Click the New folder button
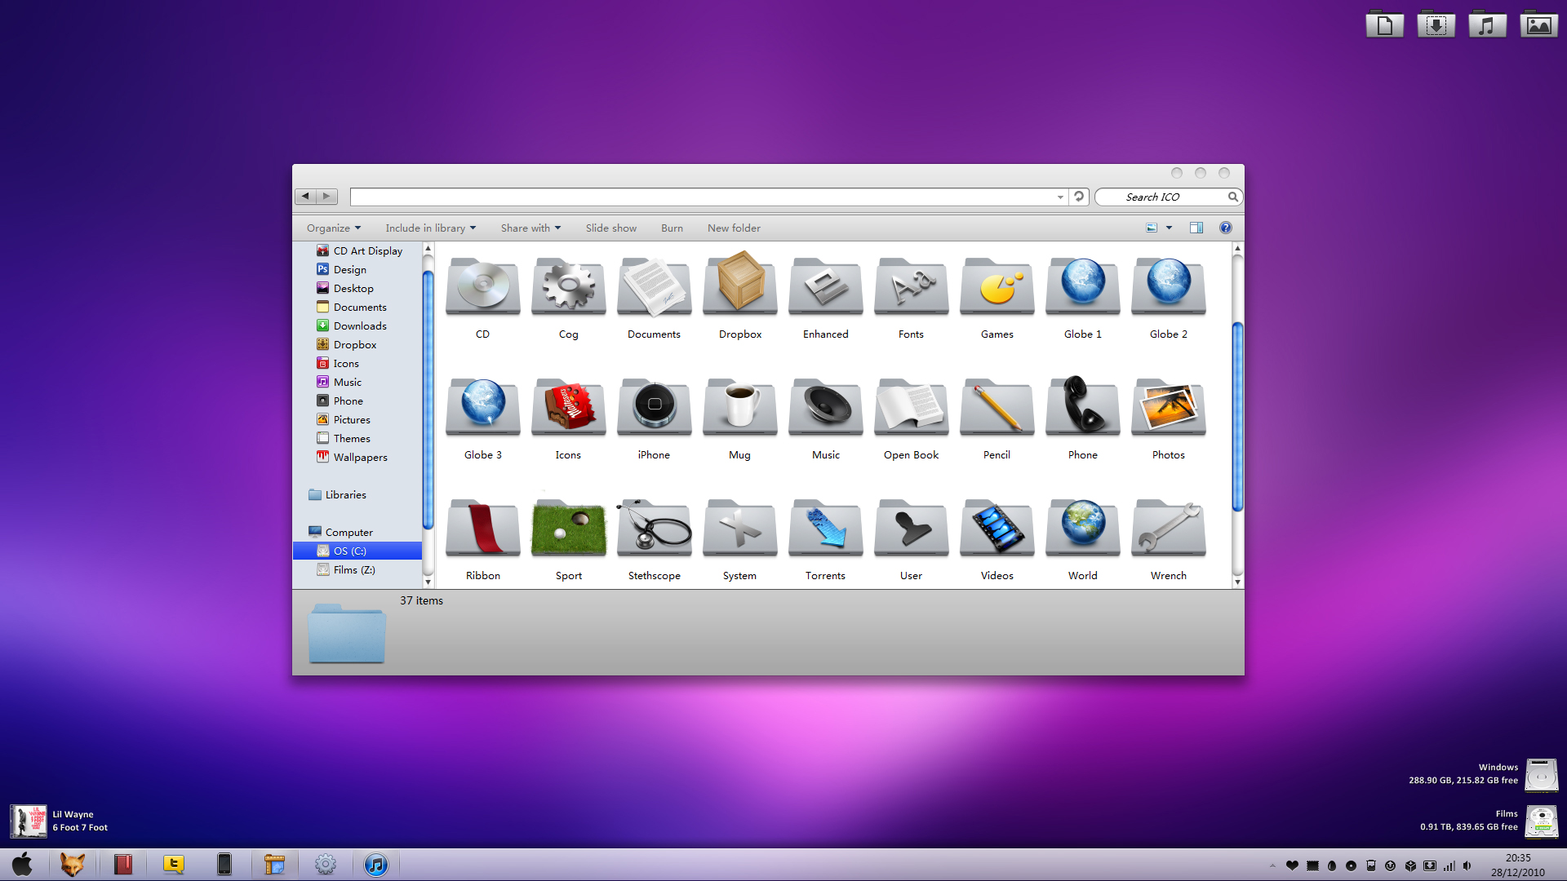 tap(734, 228)
